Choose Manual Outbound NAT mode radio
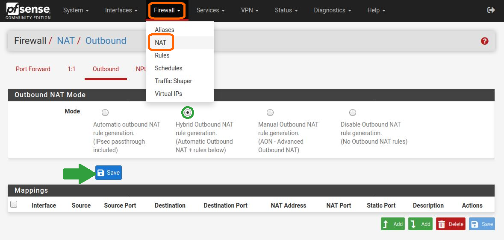The height and width of the screenshot is (240, 504). (x=270, y=113)
